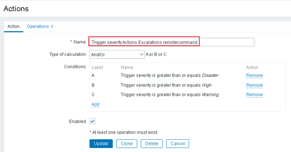291x152 pixels.
Task: Click the Disaster severity condition text
Action: tap(169, 75)
